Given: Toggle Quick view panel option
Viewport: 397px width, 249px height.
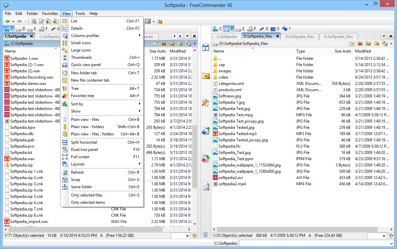Looking at the screenshot, I should (102, 65).
